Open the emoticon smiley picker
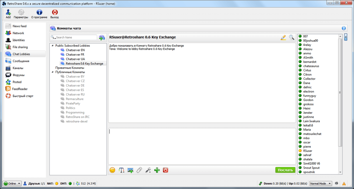Screen dimensions: 354x189 [x=112, y=170]
